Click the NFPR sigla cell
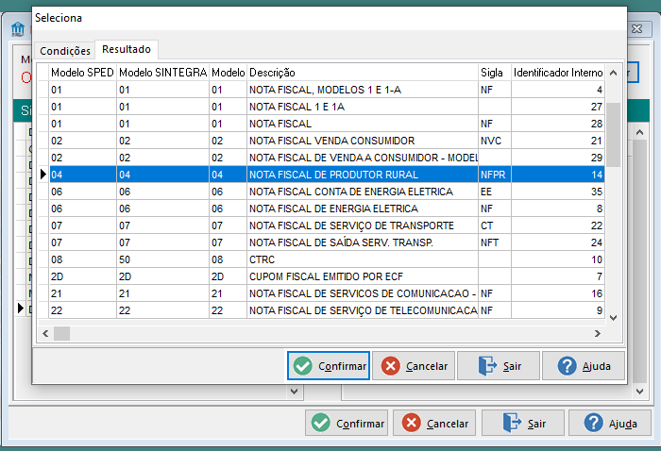Screen dimensions: 661x451 click(x=495, y=175)
